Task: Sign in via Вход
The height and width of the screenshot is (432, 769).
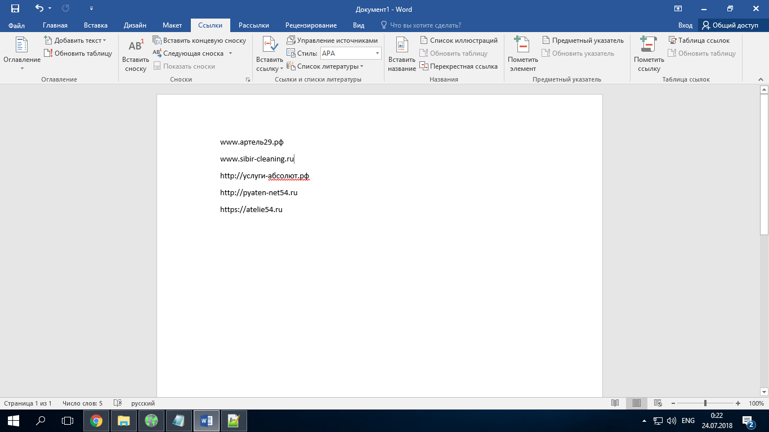Action: [x=685, y=25]
